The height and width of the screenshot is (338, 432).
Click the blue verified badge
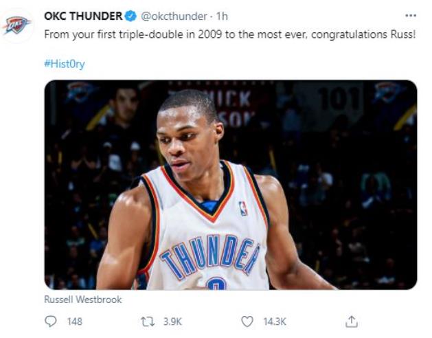[x=129, y=16]
